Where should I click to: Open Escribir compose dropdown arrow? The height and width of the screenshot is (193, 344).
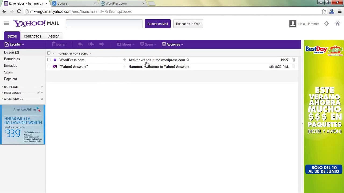[x=23, y=44]
